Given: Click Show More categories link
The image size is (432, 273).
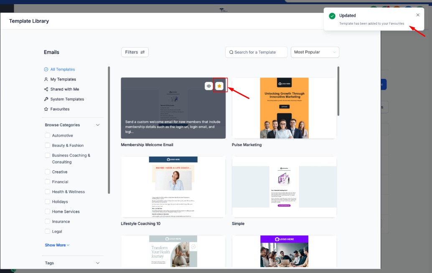Looking at the screenshot, I should [x=57, y=245].
